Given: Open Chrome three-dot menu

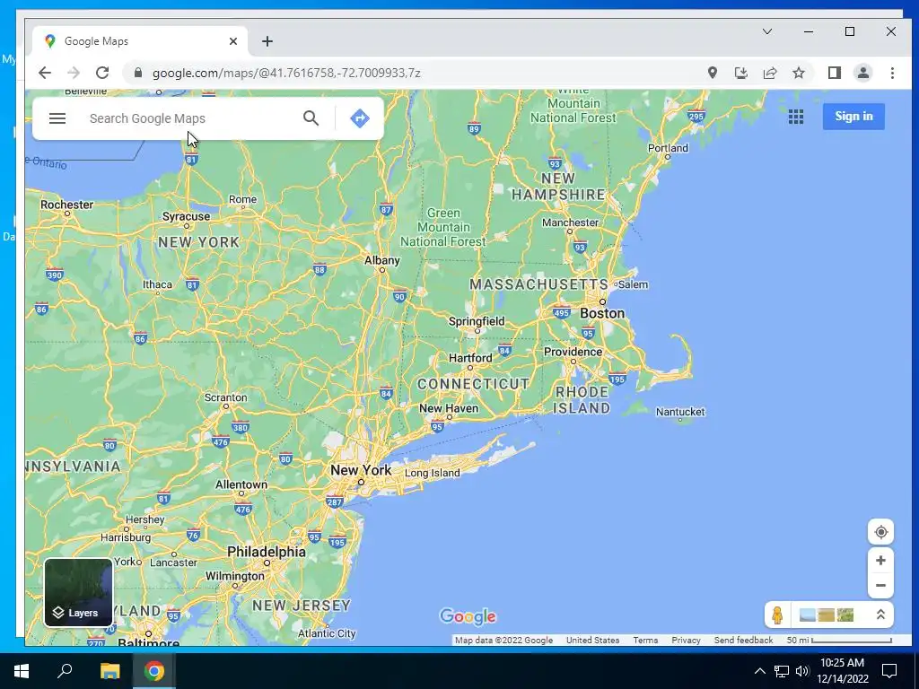Looking at the screenshot, I should (x=892, y=73).
